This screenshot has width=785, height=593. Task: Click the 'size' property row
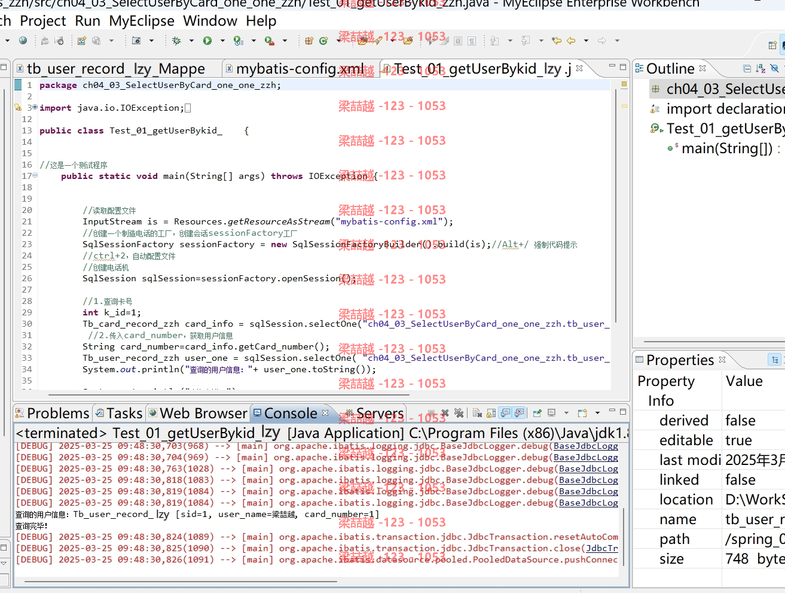click(x=709, y=559)
